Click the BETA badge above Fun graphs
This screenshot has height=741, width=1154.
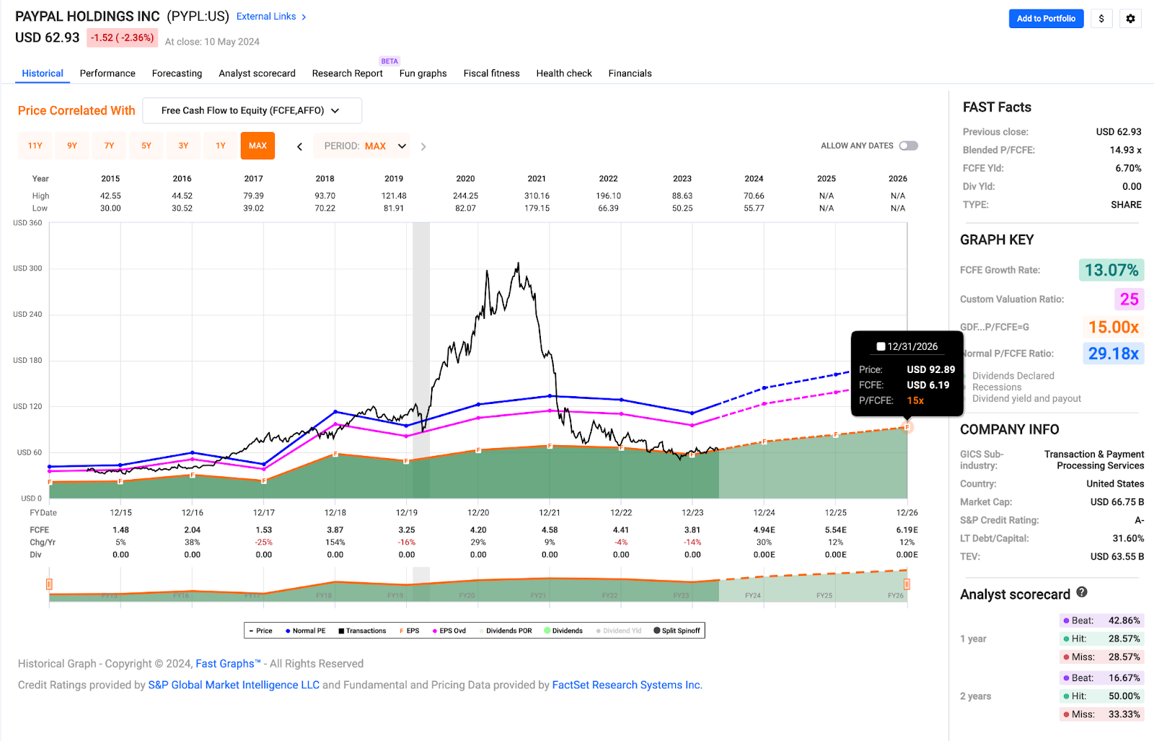(x=389, y=61)
